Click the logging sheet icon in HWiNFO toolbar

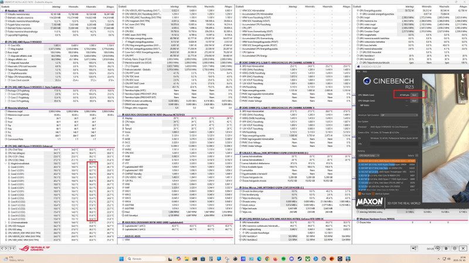(x=446, y=248)
